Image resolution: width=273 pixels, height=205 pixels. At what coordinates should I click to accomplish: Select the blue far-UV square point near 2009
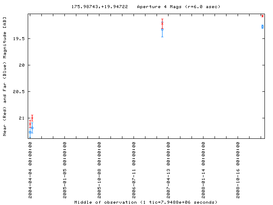tap(263, 26)
